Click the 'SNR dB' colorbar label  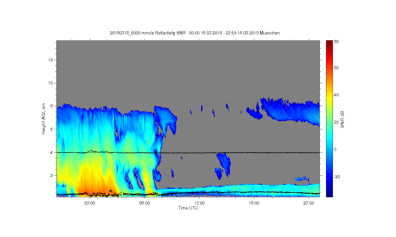342,119
